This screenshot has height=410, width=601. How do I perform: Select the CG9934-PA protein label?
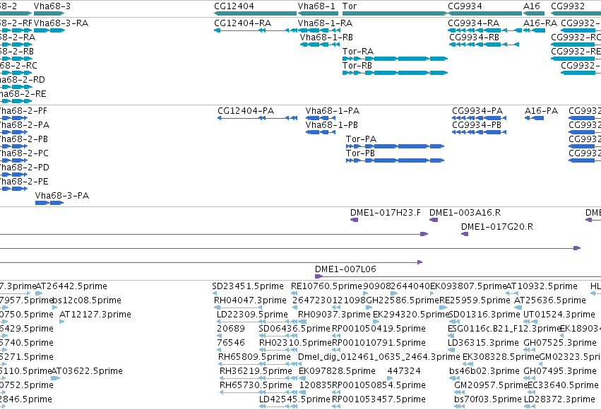pyautogui.click(x=477, y=111)
